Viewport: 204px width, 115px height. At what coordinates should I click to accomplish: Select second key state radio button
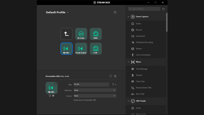click(x=53, y=96)
